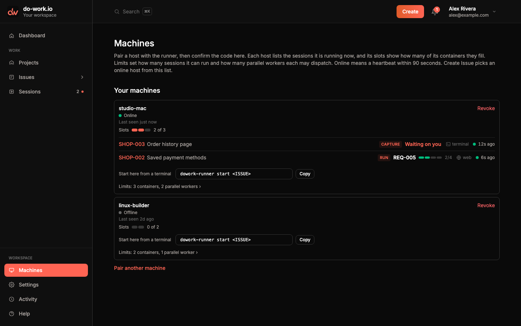This screenshot has width=521, height=326.
Task: Open the Dashboard page
Action: 46,35
